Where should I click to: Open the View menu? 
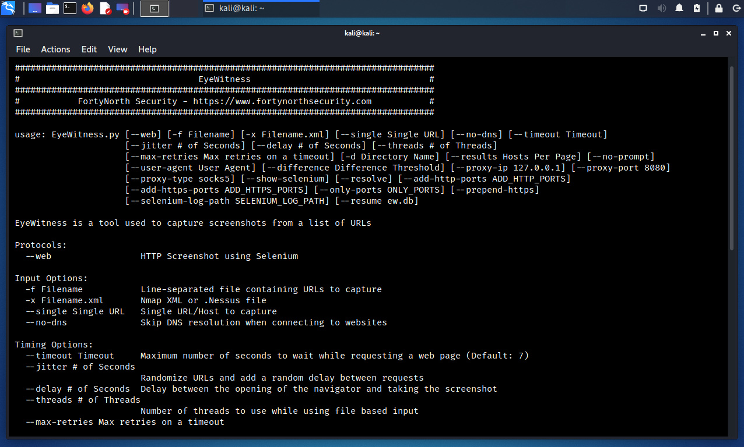[x=117, y=49]
